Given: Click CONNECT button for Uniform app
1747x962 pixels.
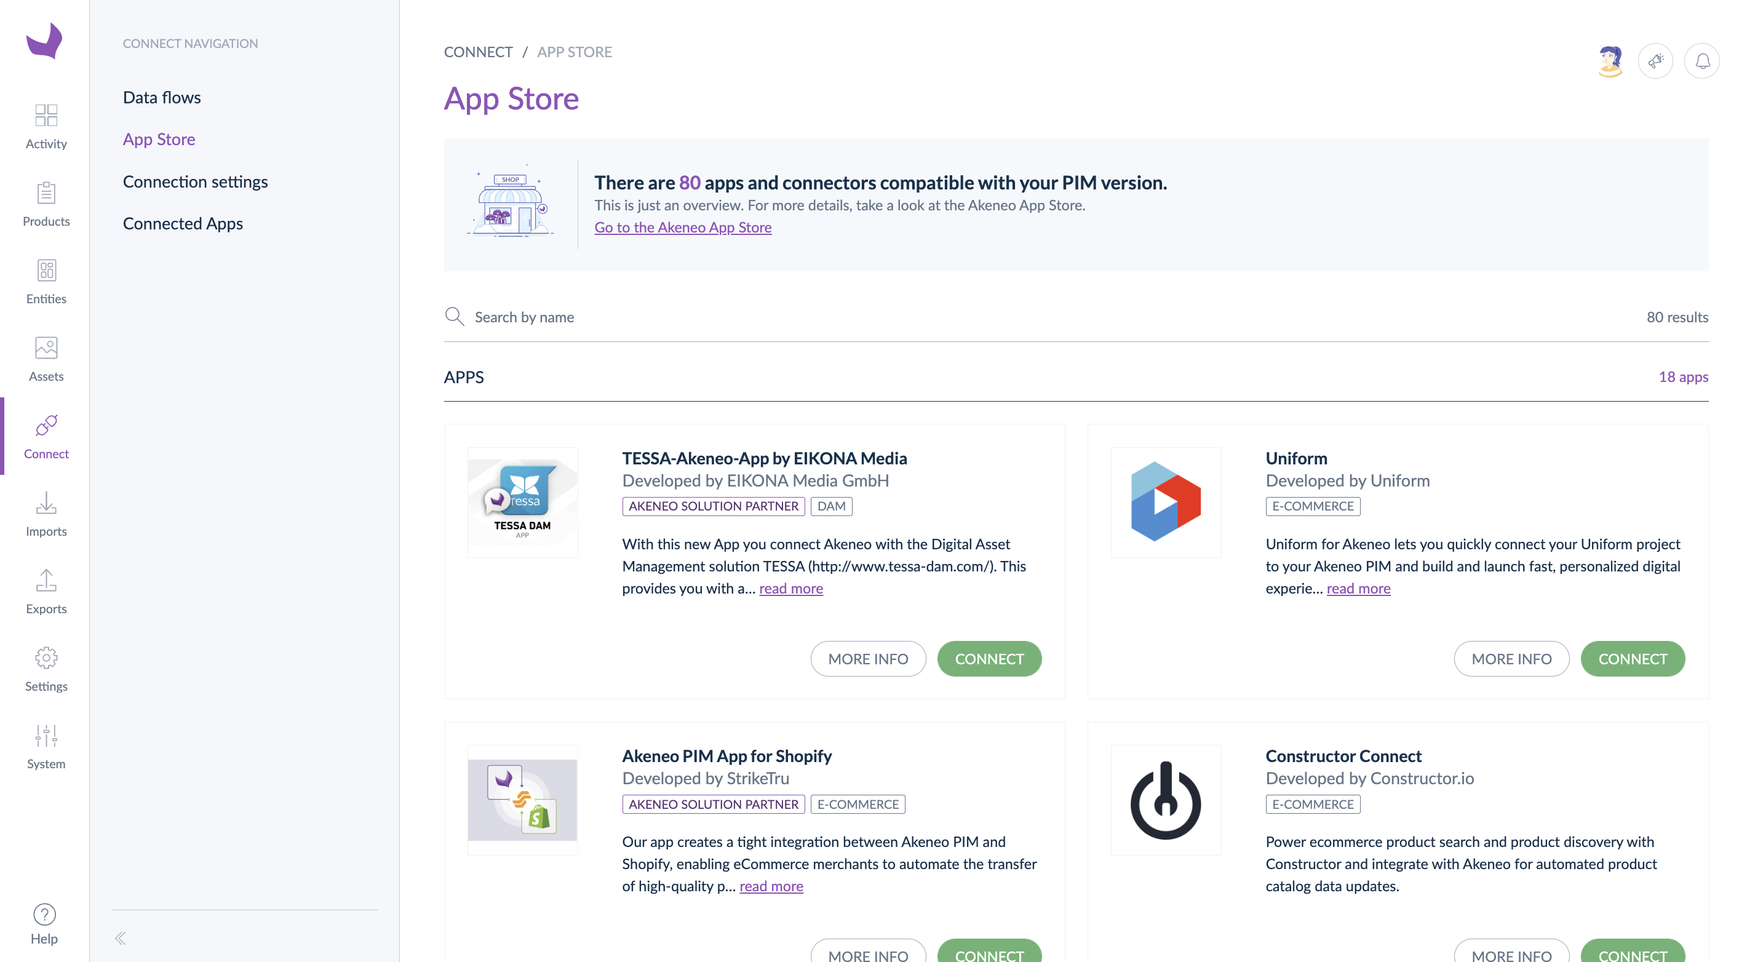Looking at the screenshot, I should pyautogui.click(x=1632, y=659).
